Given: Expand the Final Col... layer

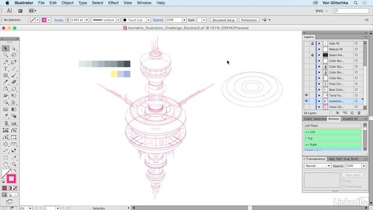Looking at the screenshot, I should 319,84.
